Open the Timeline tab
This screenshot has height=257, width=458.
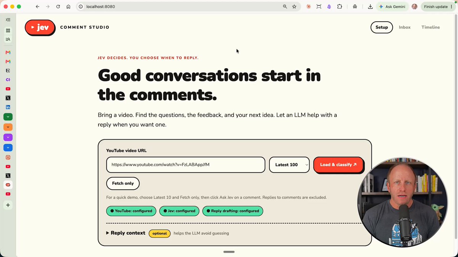431,27
